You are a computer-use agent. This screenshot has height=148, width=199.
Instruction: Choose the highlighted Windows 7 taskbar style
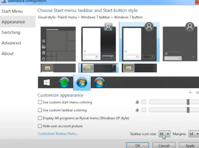point(99,68)
